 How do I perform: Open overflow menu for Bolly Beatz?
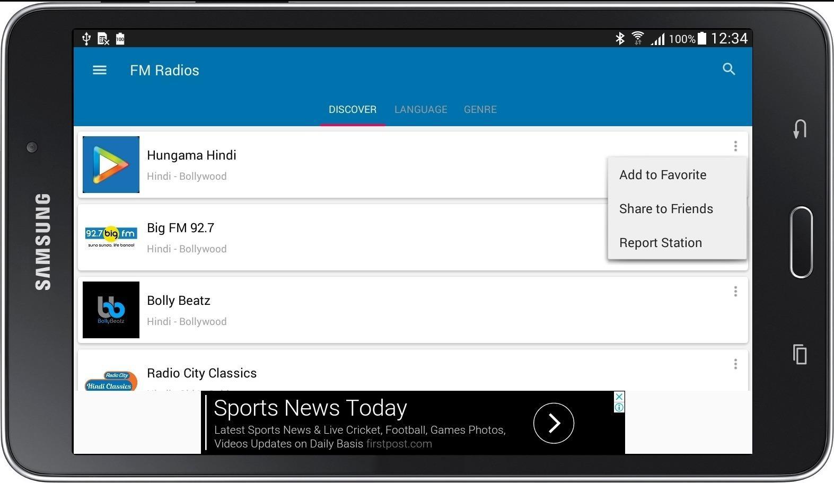click(x=735, y=291)
